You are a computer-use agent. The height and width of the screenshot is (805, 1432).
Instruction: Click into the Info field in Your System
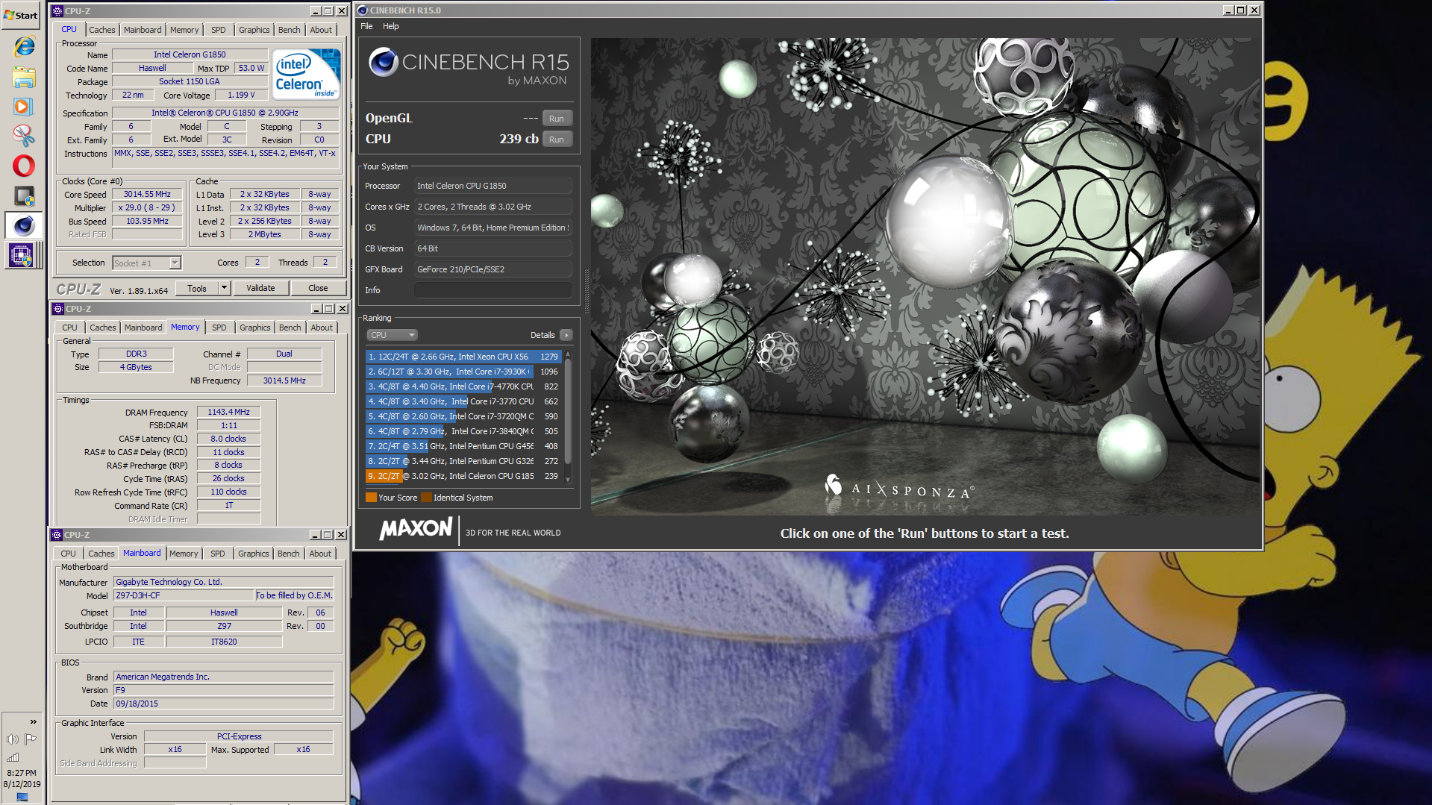coord(493,290)
